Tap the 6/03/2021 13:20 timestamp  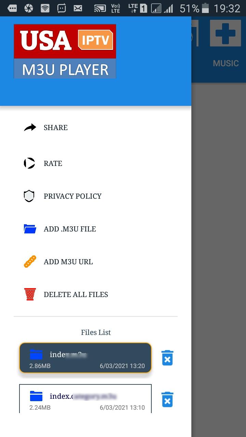coord(122,366)
